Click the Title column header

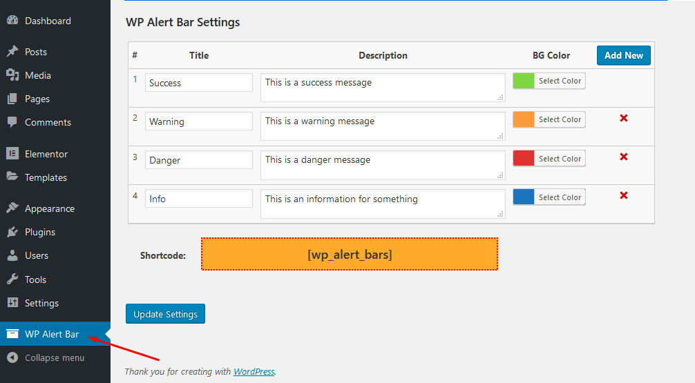[199, 55]
